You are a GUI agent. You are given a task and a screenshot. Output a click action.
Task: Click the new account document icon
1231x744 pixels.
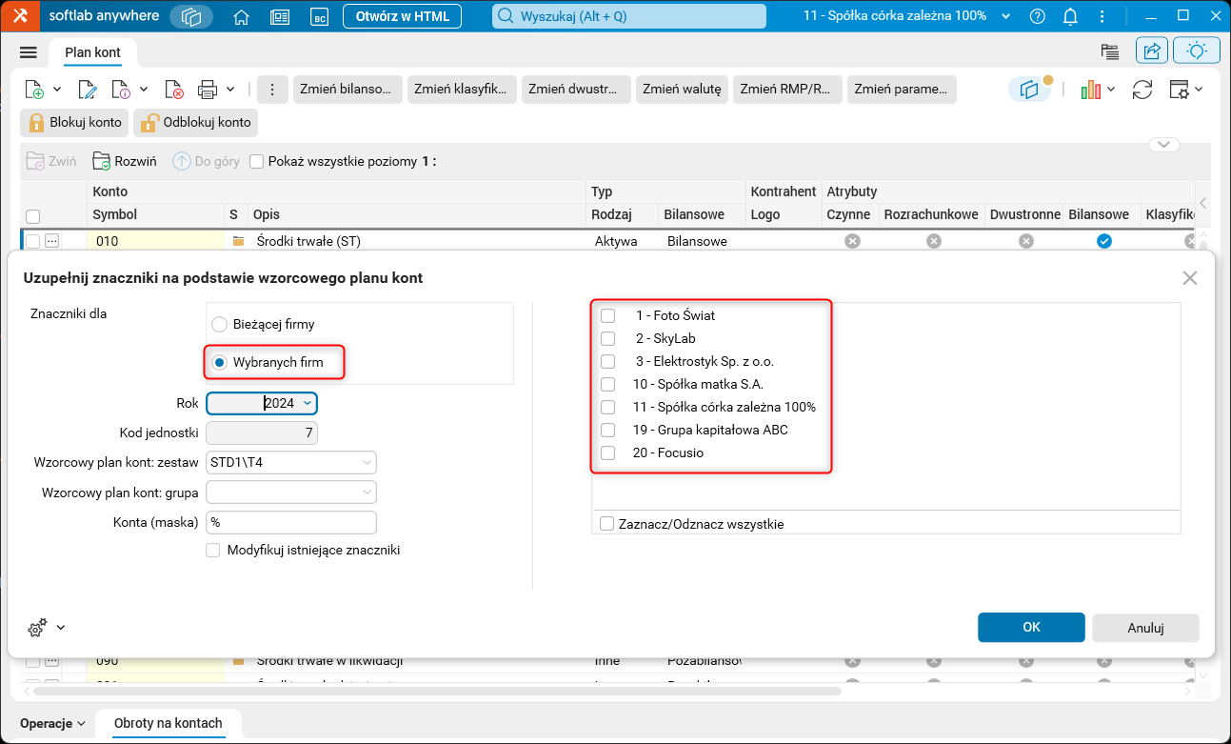33,90
